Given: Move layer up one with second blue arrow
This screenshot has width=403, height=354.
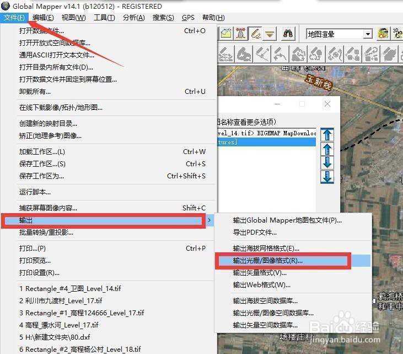Looking at the screenshot, I should (327, 149).
